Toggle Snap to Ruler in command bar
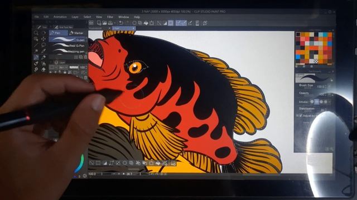The image size is (357, 200). (x=178, y=23)
